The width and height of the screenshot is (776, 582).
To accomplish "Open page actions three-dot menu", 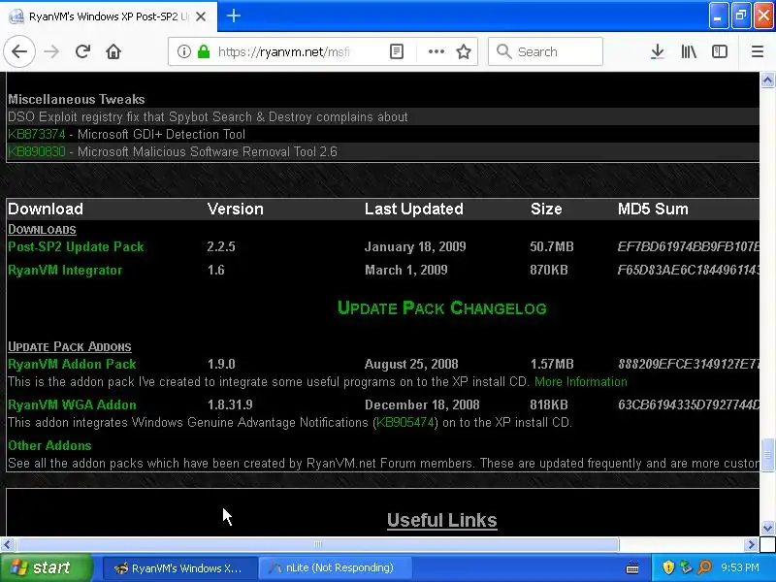I will (436, 51).
